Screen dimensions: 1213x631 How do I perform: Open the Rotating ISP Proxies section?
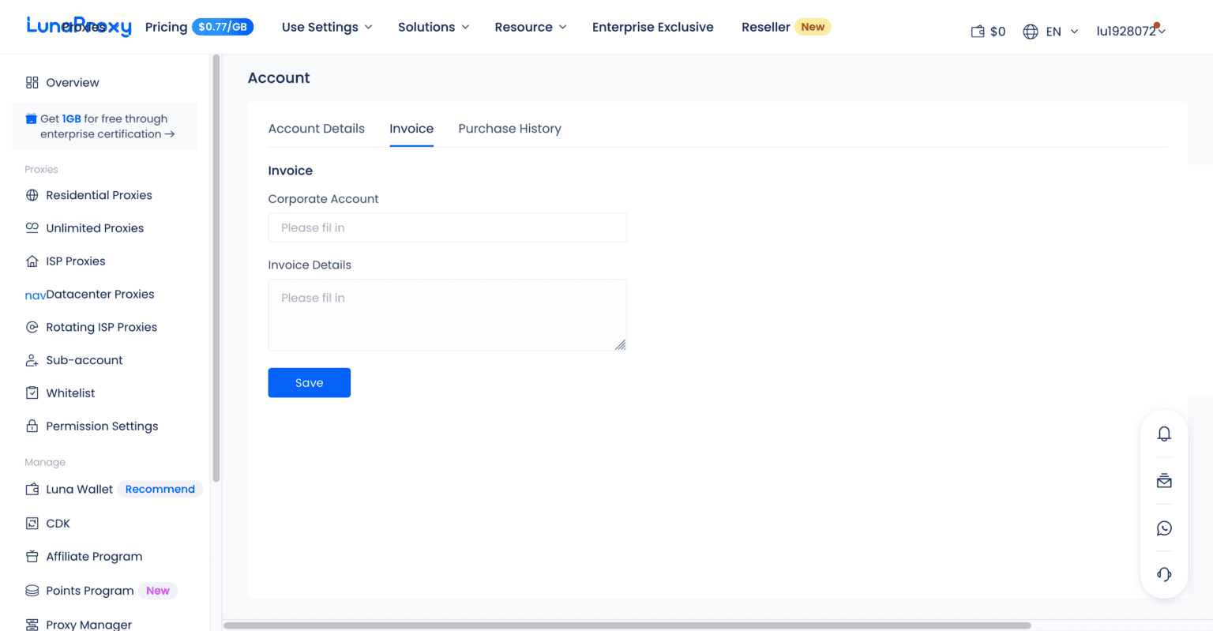103,327
